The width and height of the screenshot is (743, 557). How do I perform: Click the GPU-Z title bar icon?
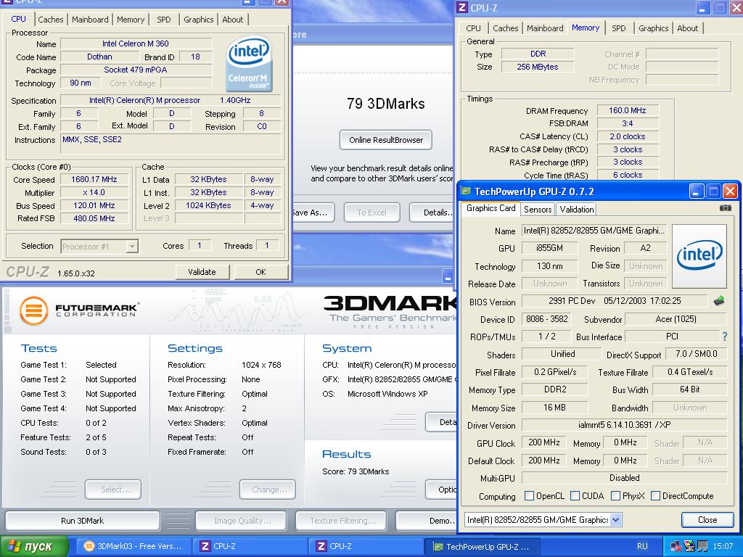coord(466,191)
